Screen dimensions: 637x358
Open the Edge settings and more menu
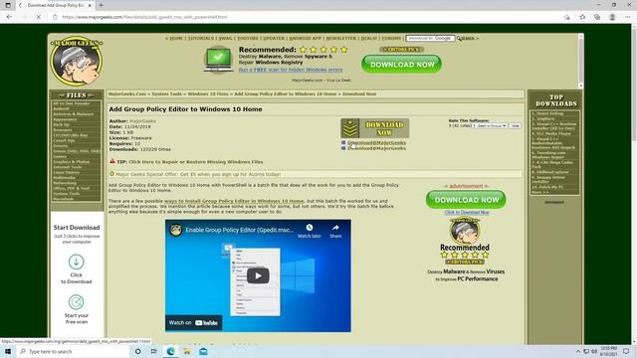[x=628, y=17]
